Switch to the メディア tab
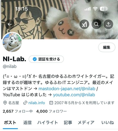 [86, 122]
